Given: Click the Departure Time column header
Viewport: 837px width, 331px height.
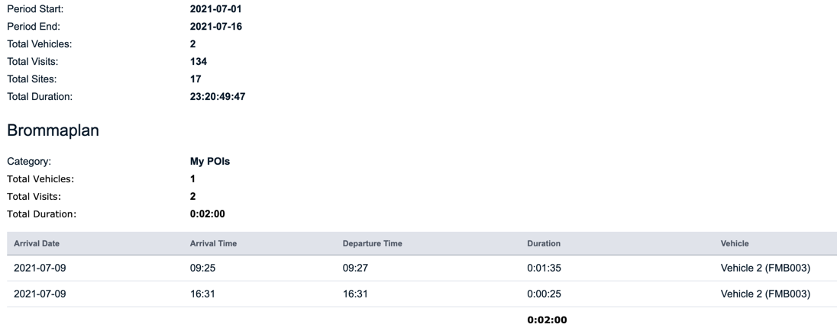Looking at the screenshot, I should coord(373,243).
